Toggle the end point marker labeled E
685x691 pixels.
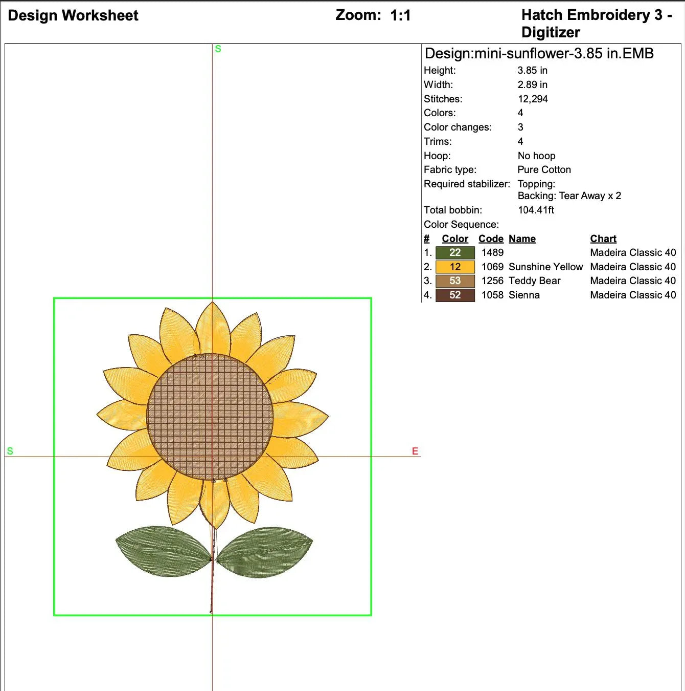click(415, 451)
